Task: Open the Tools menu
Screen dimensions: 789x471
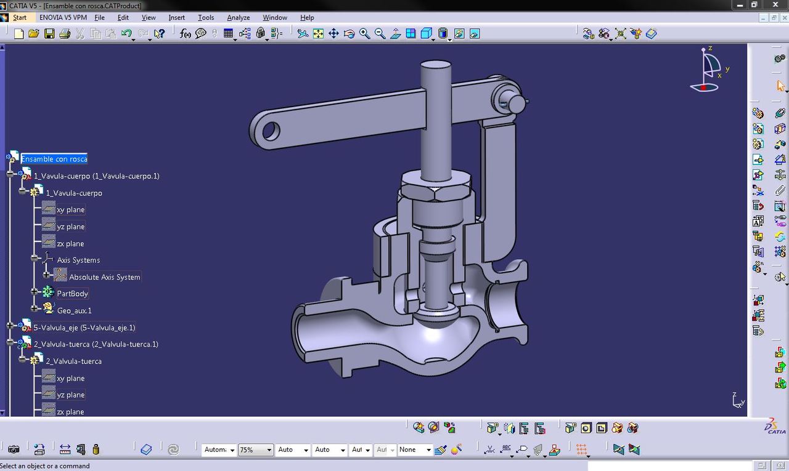Action: (x=206, y=17)
